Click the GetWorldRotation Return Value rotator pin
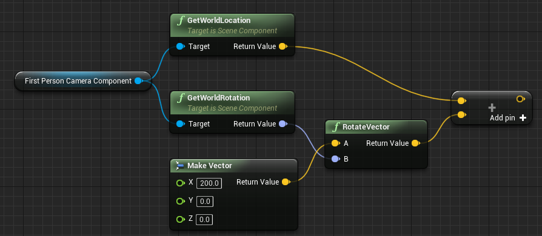 click(283, 123)
